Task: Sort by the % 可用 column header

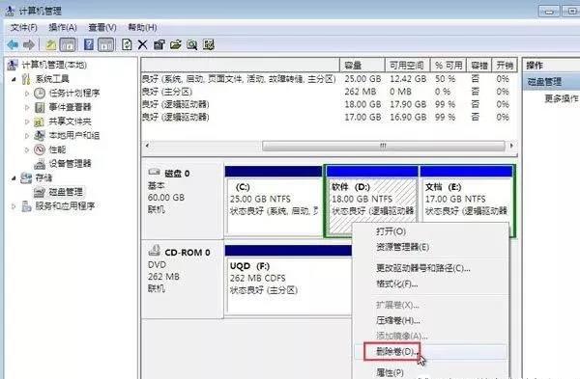Action: [449, 66]
